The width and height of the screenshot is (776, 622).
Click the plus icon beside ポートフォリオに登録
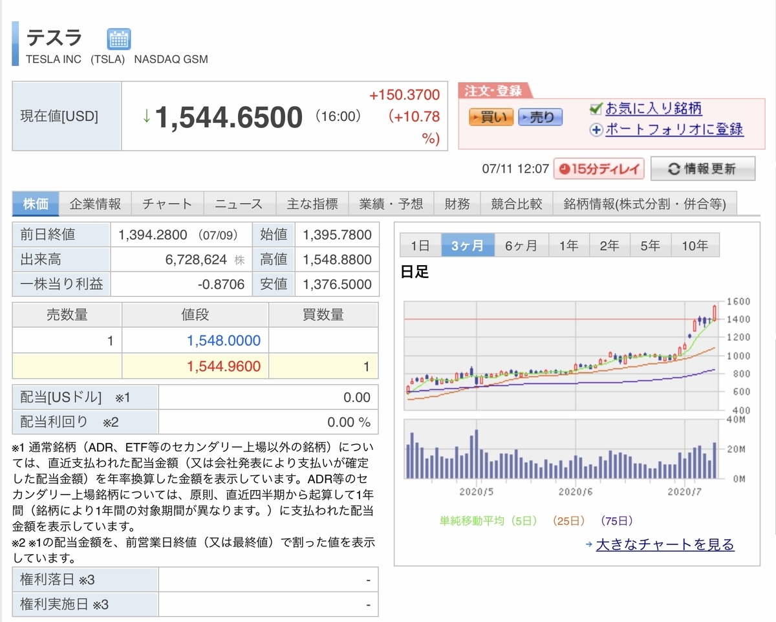click(596, 130)
